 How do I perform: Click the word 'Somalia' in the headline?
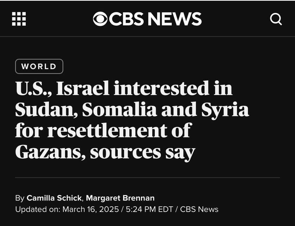pos(120,109)
